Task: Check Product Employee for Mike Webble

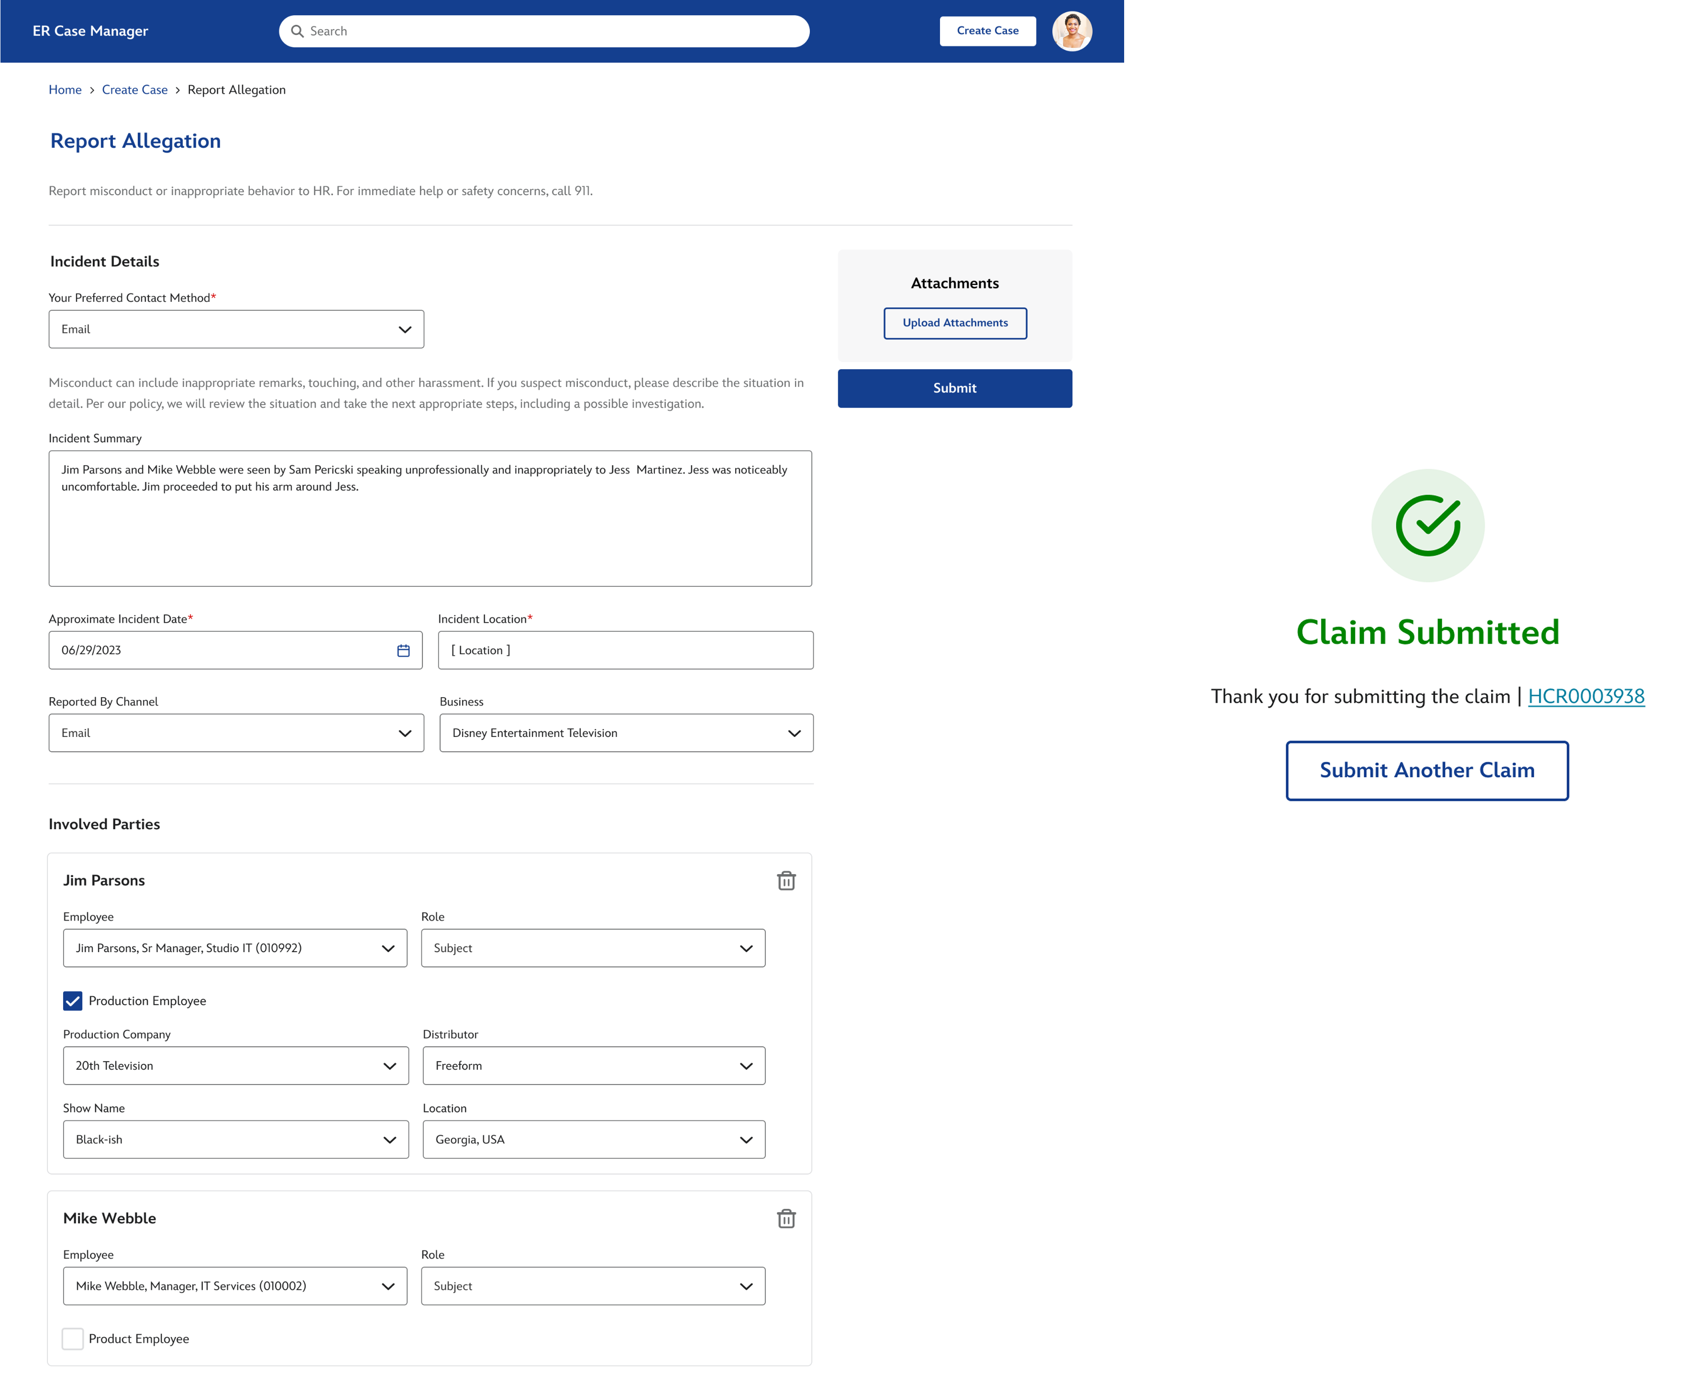Action: 73,1338
